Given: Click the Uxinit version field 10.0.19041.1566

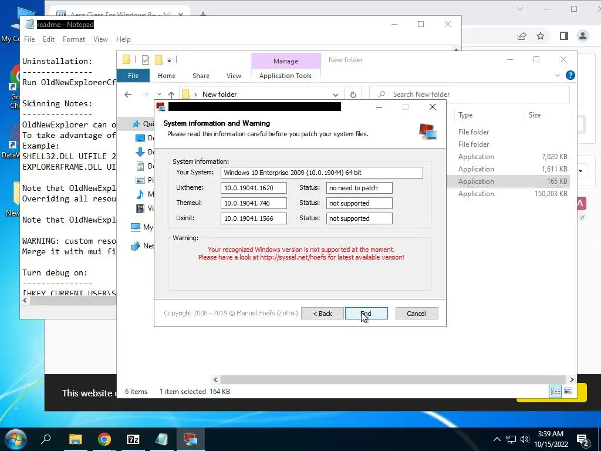Looking at the screenshot, I should [x=254, y=218].
